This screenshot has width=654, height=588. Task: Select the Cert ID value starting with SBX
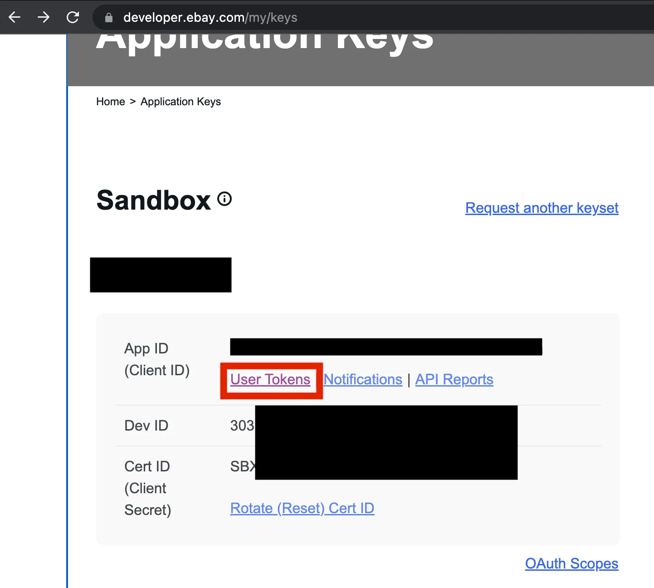(x=243, y=466)
